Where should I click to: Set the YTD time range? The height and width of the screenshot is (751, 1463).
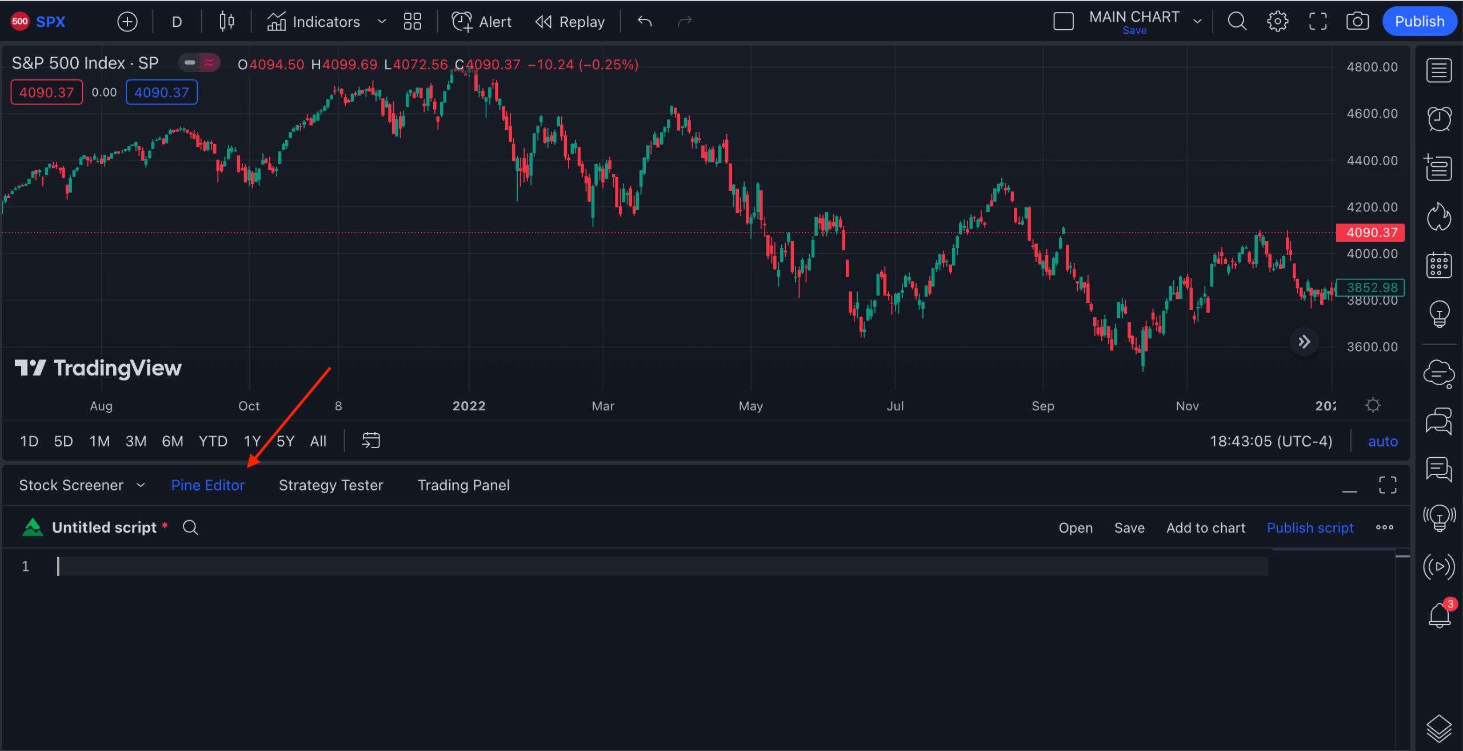click(213, 441)
